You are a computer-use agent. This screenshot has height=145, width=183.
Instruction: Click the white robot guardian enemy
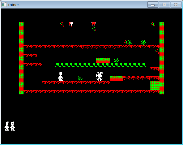click(x=99, y=76)
